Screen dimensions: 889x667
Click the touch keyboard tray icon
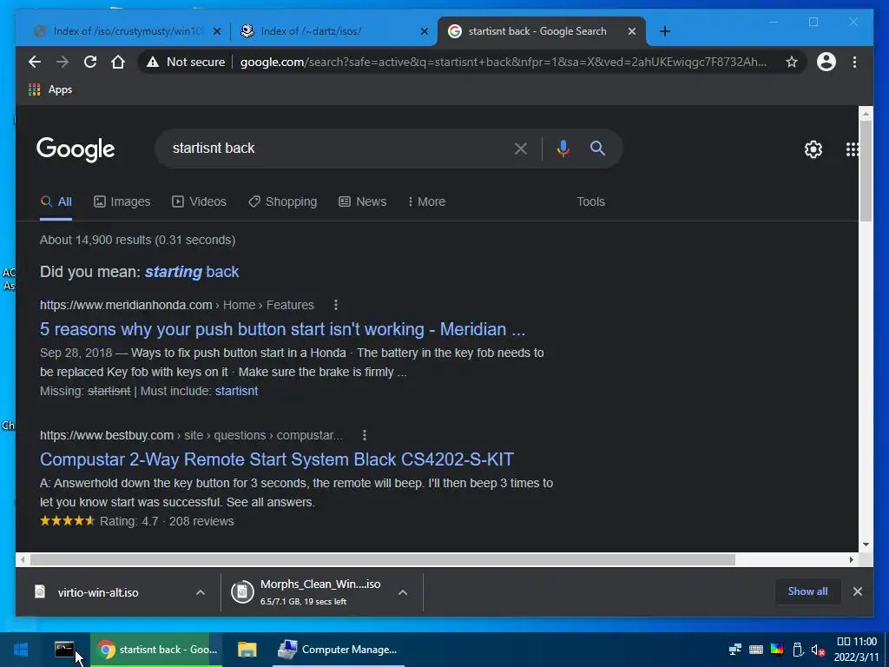[756, 650]
